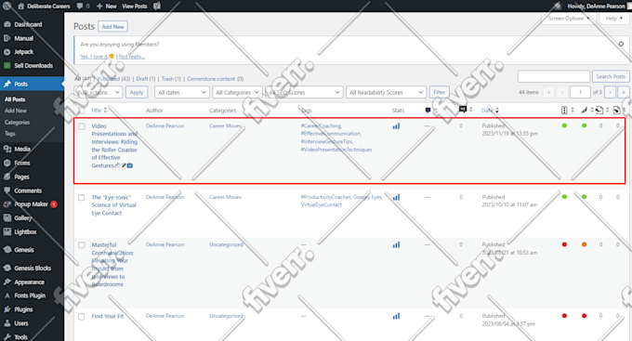Dismiss the Members notice
This screenshot has height=341, width=632.
coord(621,44)
